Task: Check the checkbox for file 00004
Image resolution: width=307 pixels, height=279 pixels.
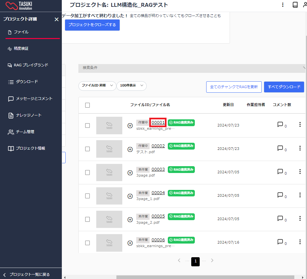Action: tap(87, 196)
